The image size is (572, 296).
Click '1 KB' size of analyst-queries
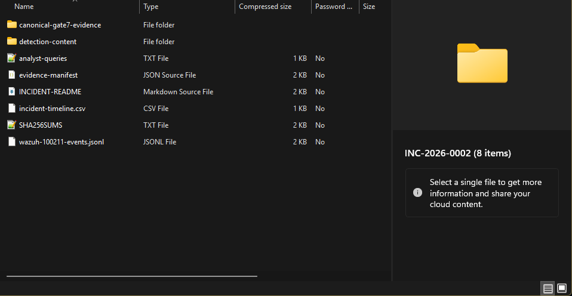click(x=300, y=58)
